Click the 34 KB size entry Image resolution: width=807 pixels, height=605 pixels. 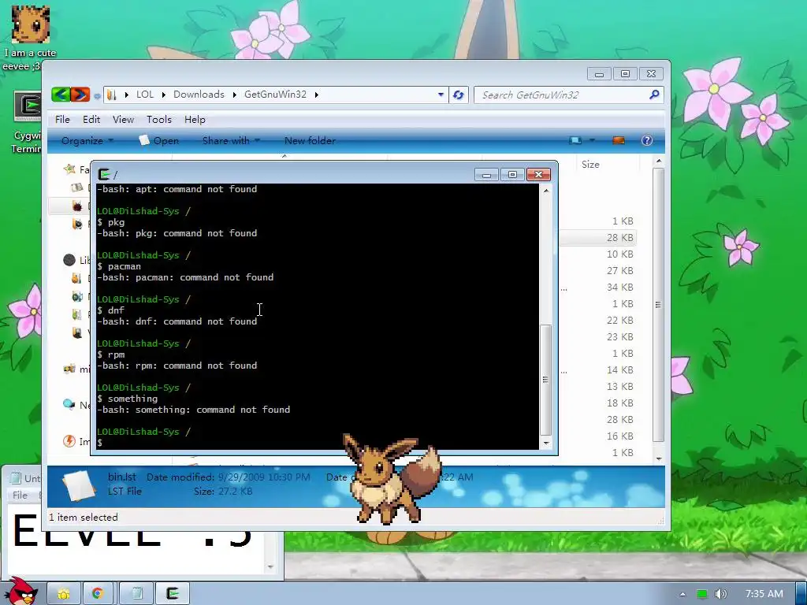[x=619, y=287]
